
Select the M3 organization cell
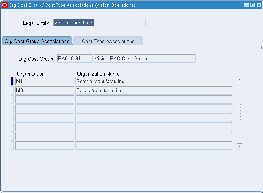pyautogui.click(x=45, y=90)
